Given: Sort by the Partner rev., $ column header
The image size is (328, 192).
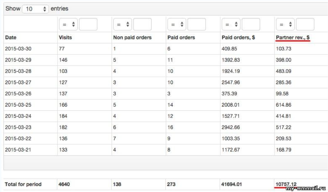Looking at the screenshot, I should [293, 37].
